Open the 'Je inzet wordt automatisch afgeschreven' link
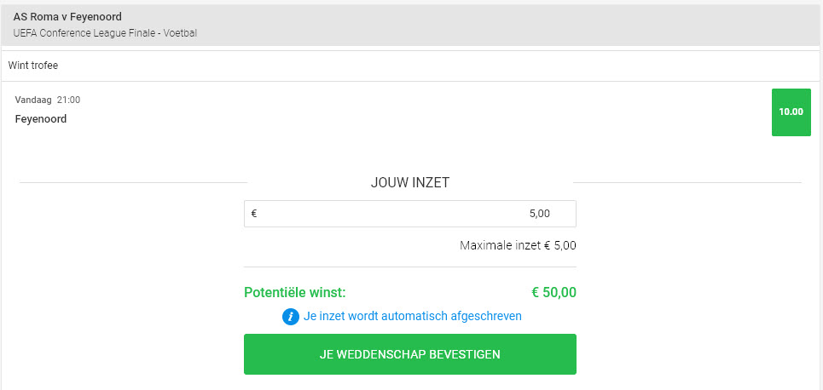The width and height of the screenshot is (823, 390). pyautogui.click(x=412, y=316)
